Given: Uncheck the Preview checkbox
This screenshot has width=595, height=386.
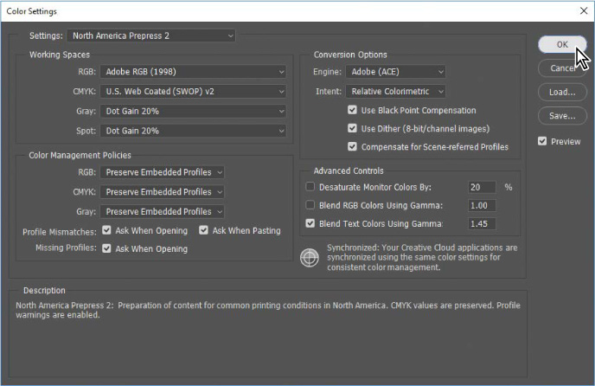Looking at the screenshot, I should pos(542,141).
